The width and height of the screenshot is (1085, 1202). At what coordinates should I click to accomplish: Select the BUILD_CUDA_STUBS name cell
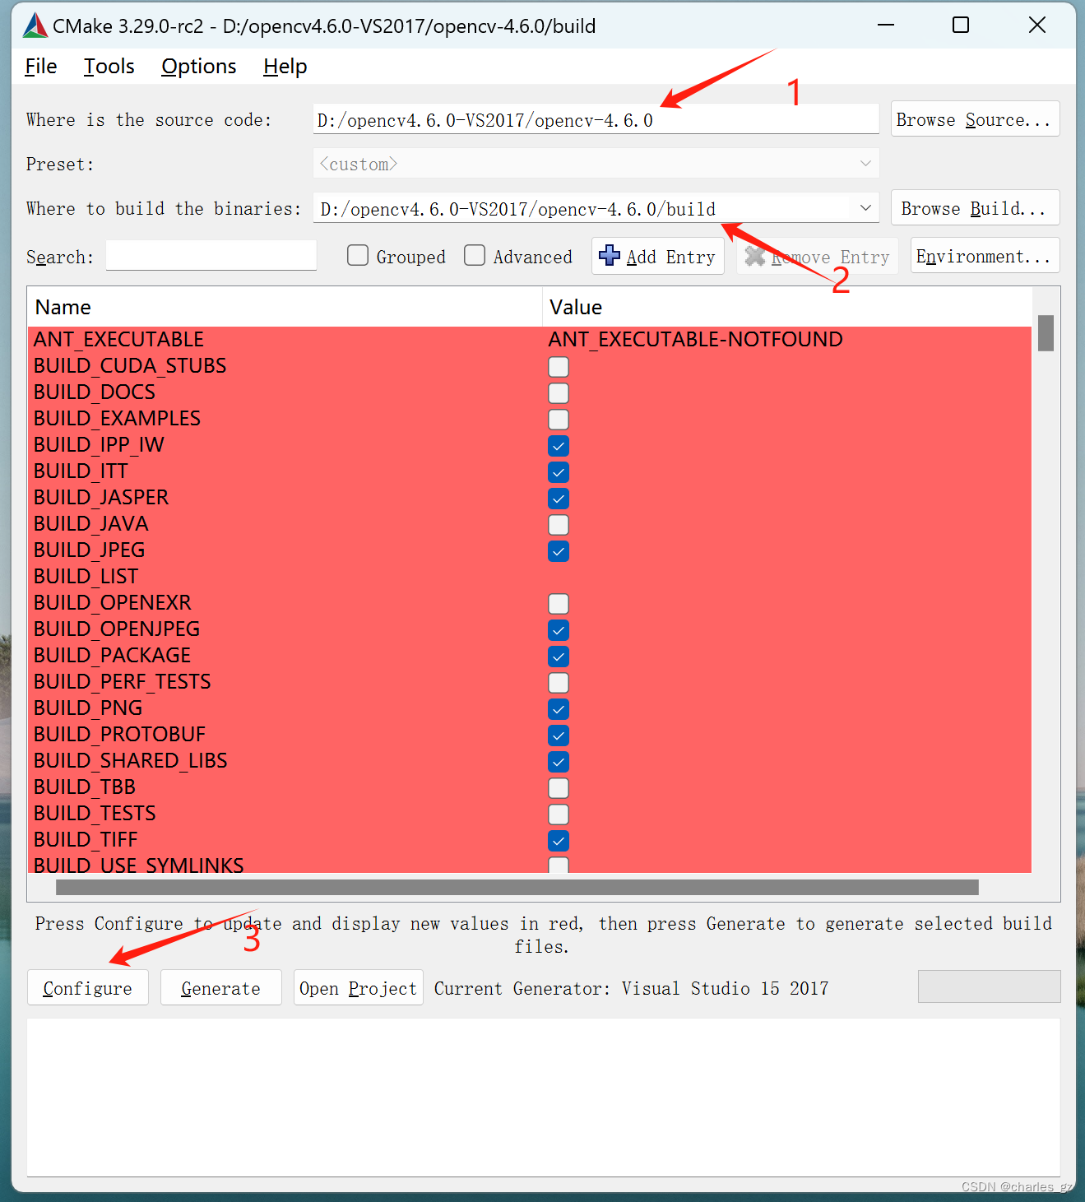130,365
